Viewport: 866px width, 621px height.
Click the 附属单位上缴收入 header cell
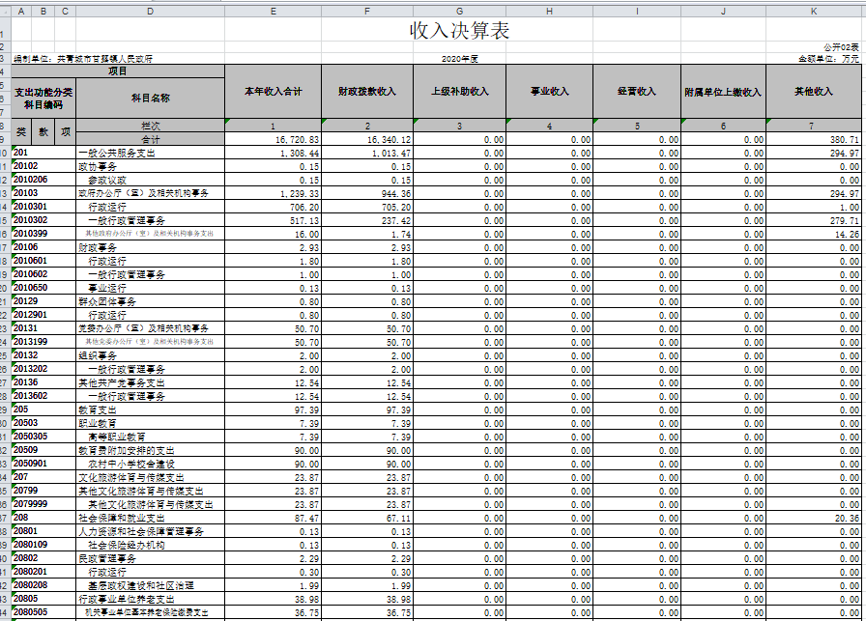(722, 92)
